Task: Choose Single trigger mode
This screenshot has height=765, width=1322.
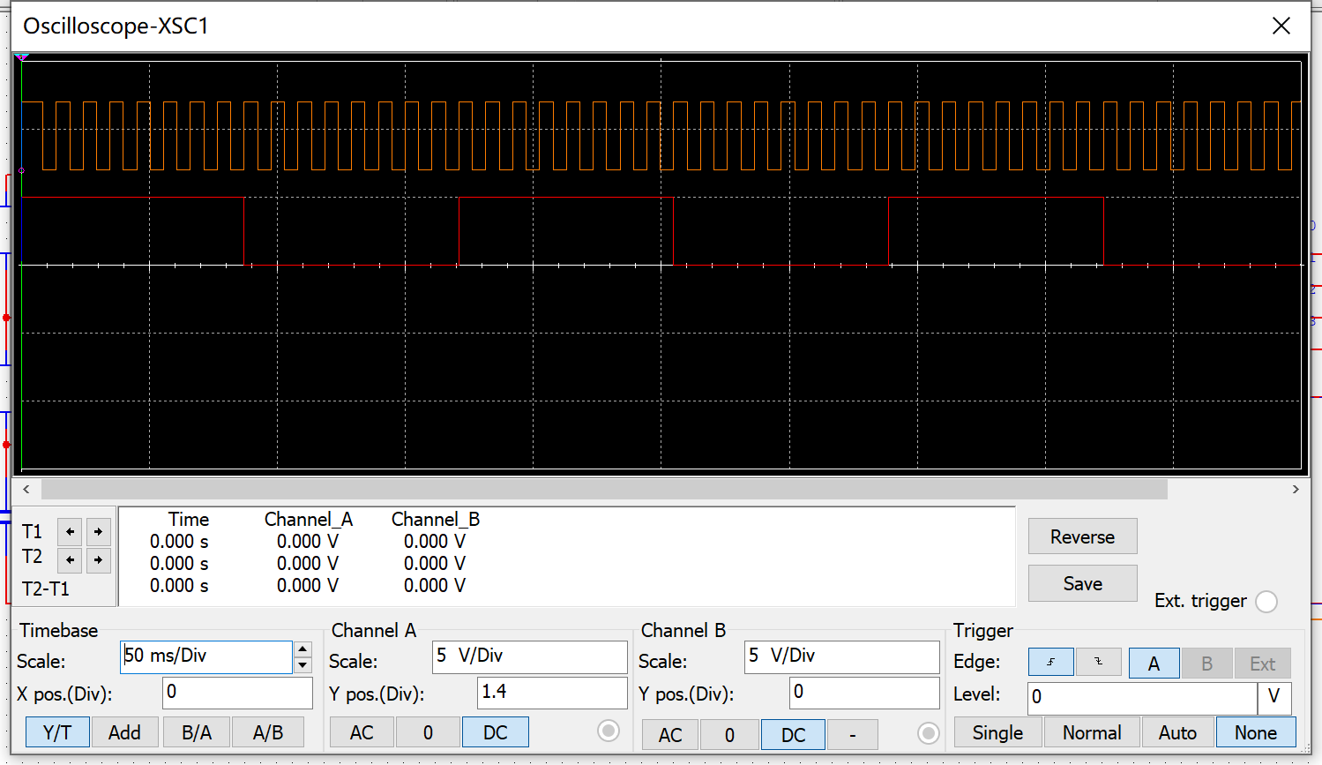Action: coord(997,732)
